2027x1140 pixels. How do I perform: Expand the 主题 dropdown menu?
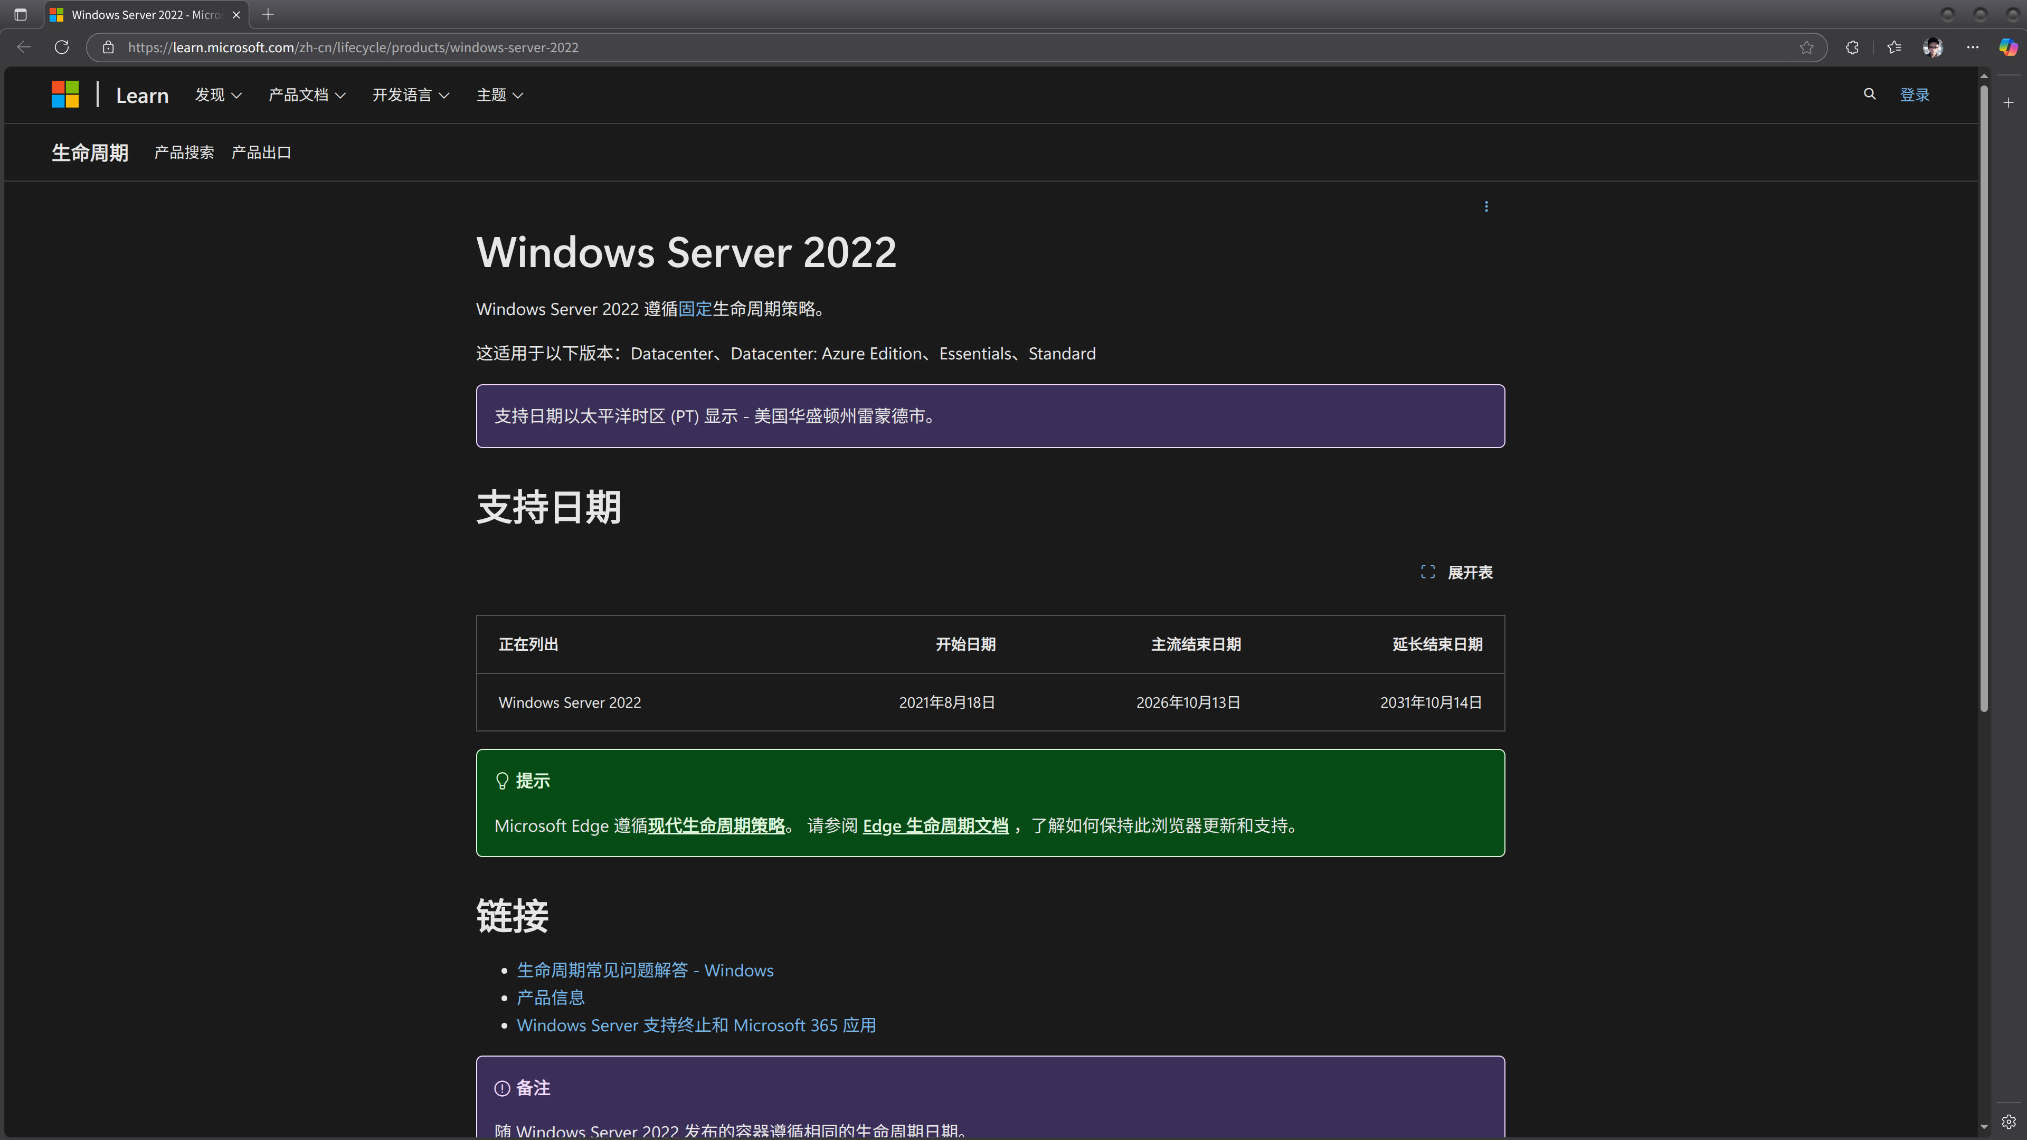pos(500,94)
